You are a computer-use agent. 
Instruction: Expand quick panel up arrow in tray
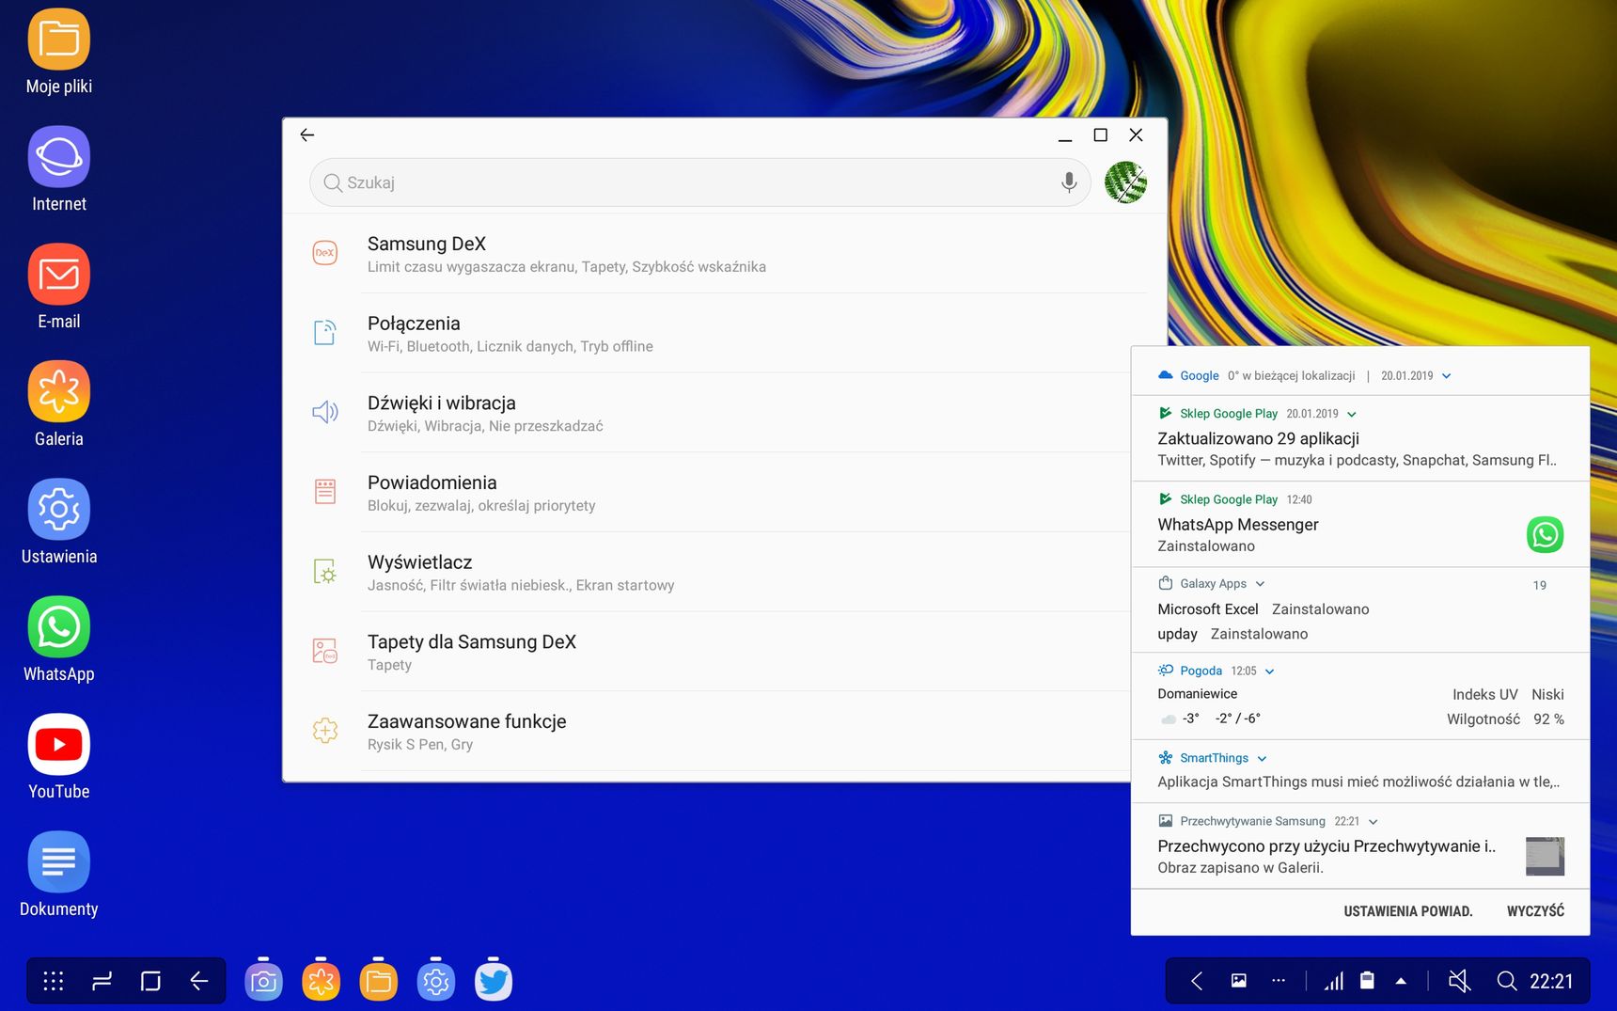pos(1401,981)
